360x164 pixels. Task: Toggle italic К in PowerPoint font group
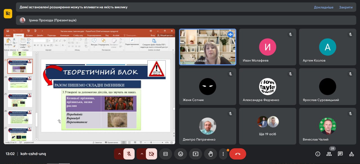(x=38, y=45)
